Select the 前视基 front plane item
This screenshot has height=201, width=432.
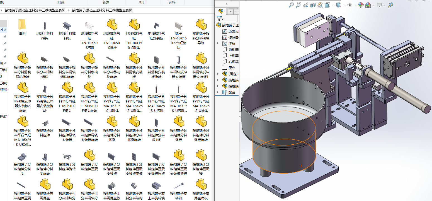(233, 49)
